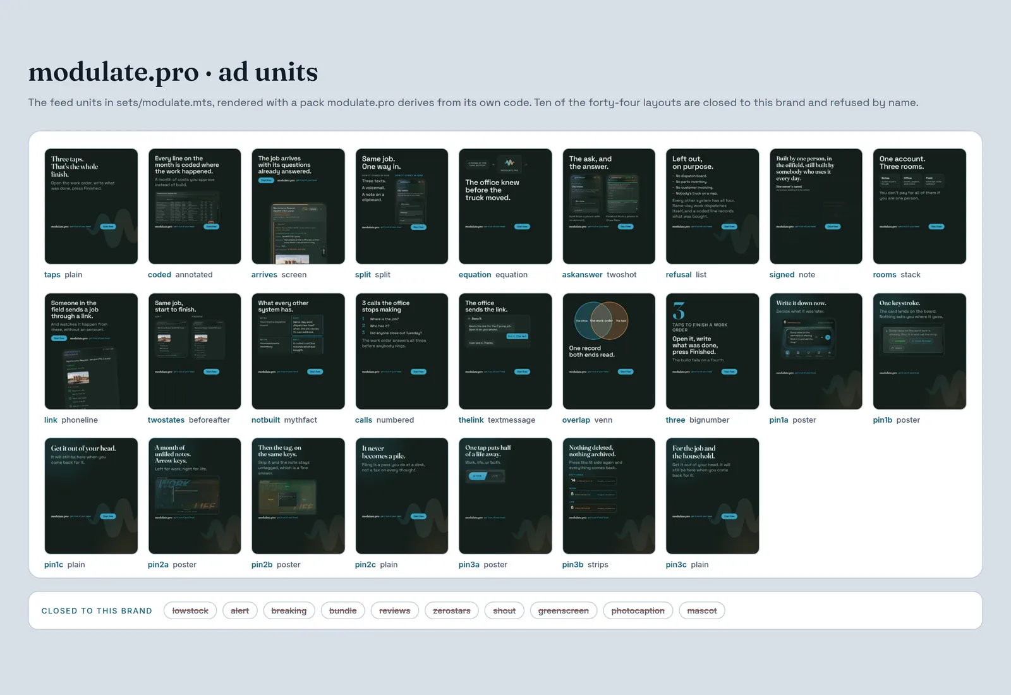Select the 'reviews' closed layout chip
This screenshot has width=1011, height=695.
[395, 611]
